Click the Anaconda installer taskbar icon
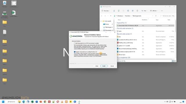This screenshot has width=186, height=104. [x=79, y=102]
